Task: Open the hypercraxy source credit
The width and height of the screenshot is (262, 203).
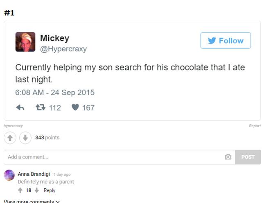Action: pyautogui.click(x=13, y=126)
